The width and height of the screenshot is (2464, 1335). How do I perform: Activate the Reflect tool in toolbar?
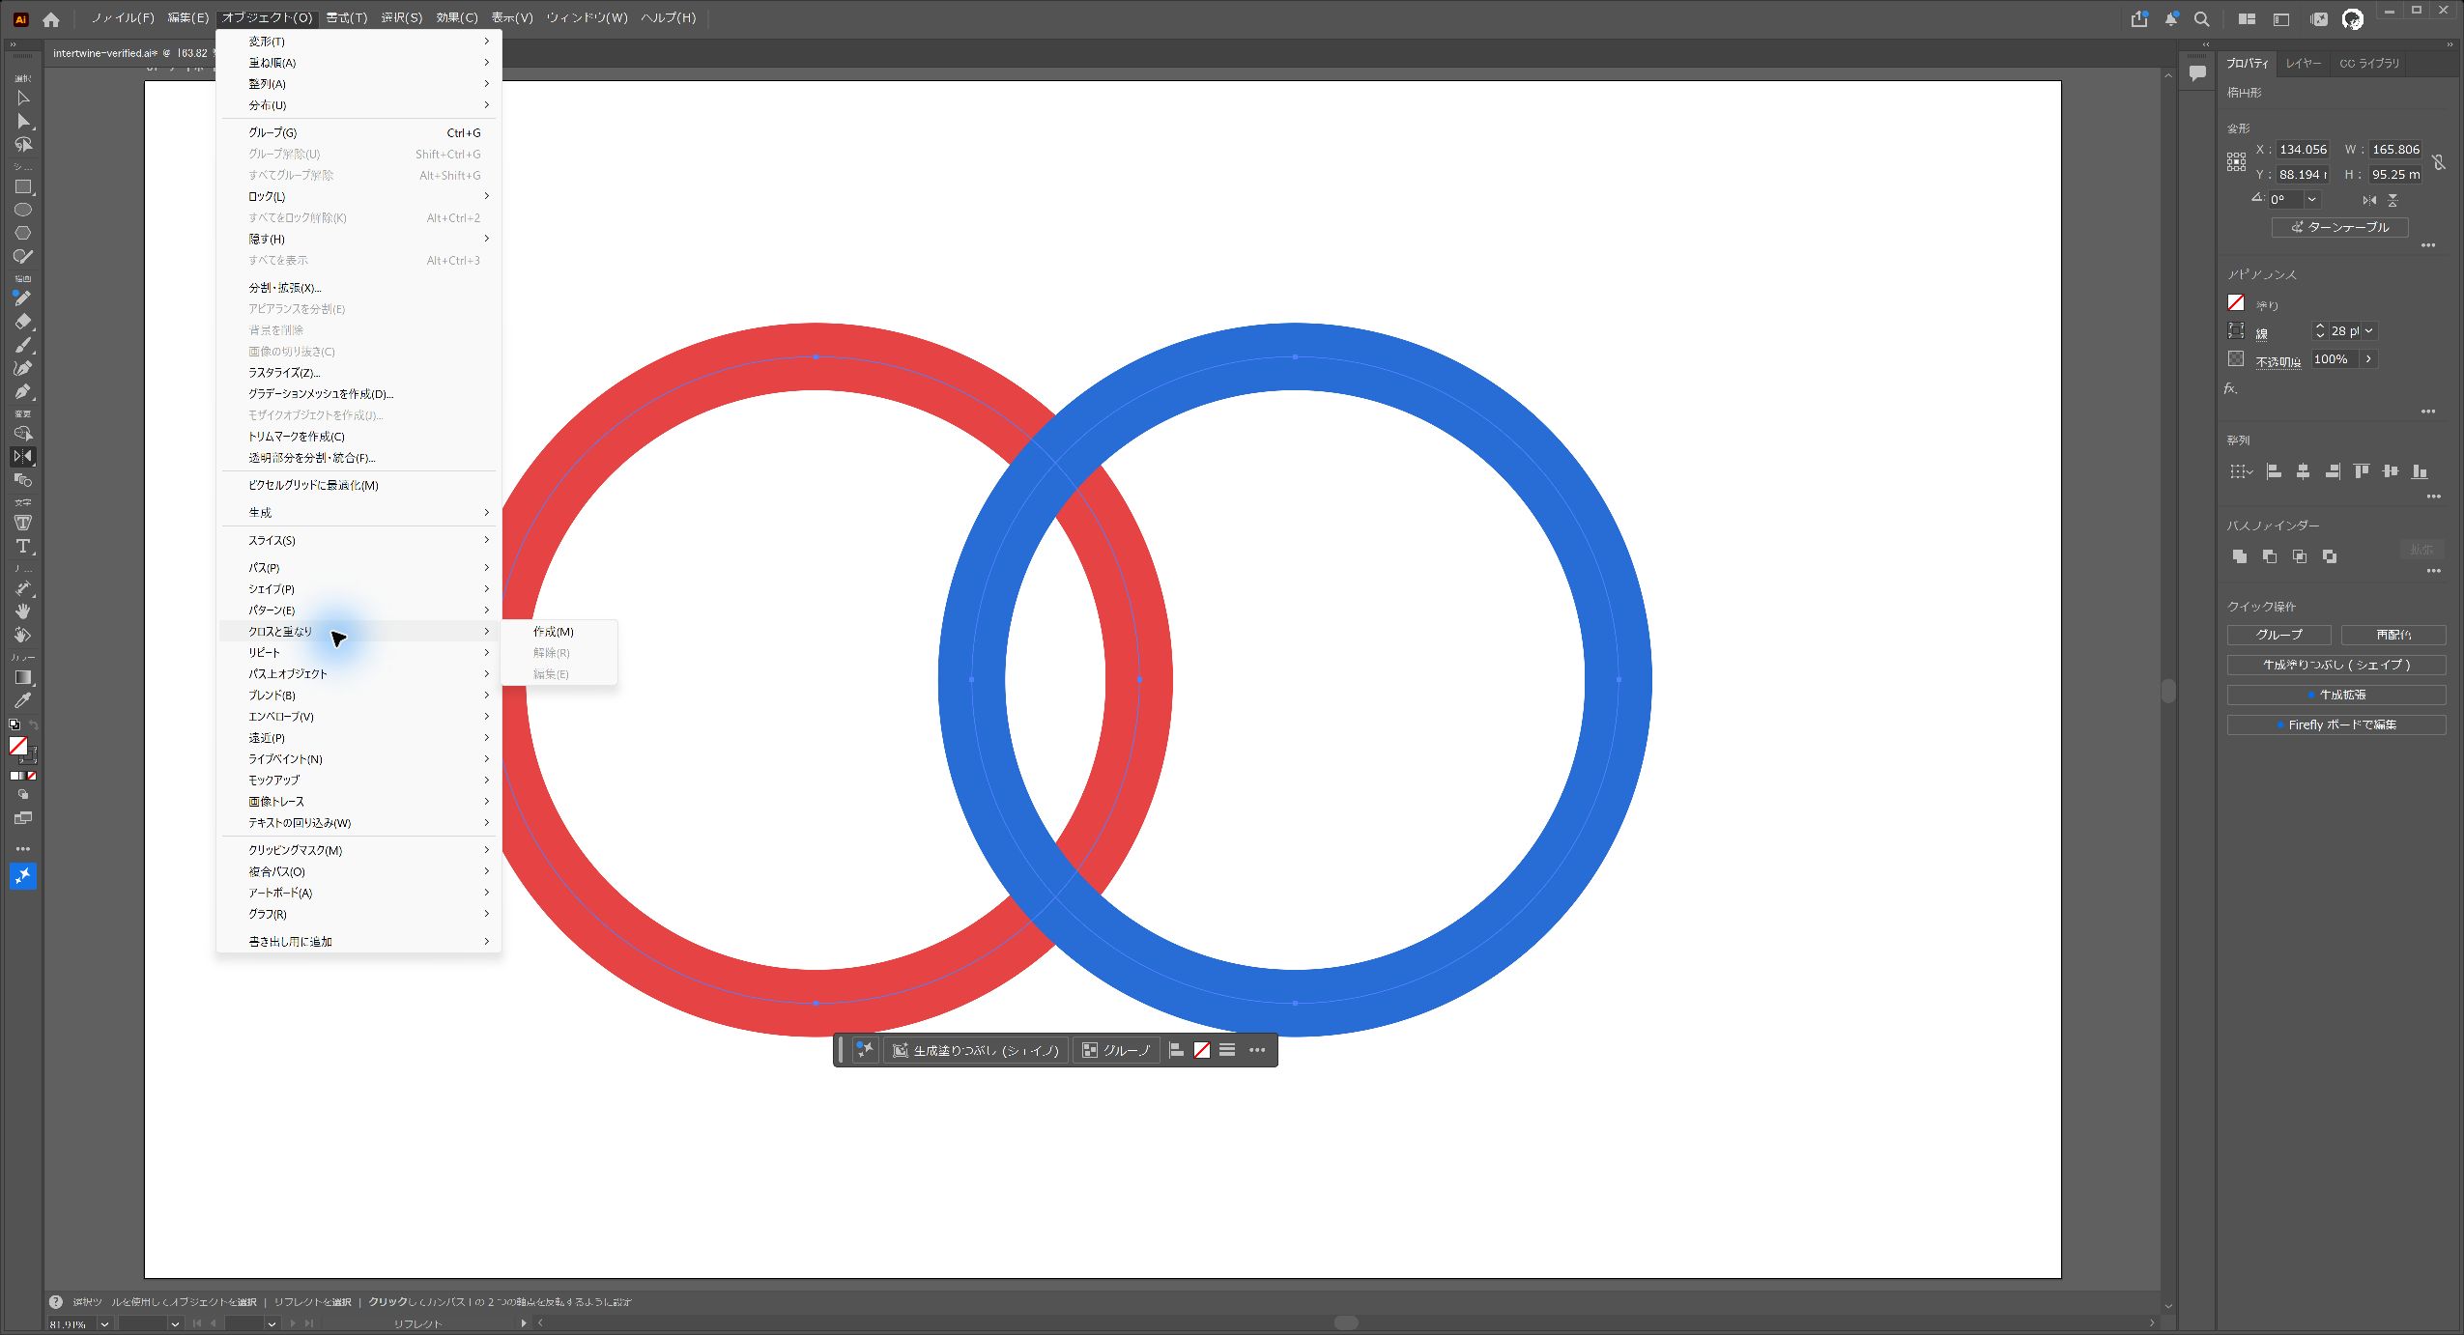[x=23, y=456]
